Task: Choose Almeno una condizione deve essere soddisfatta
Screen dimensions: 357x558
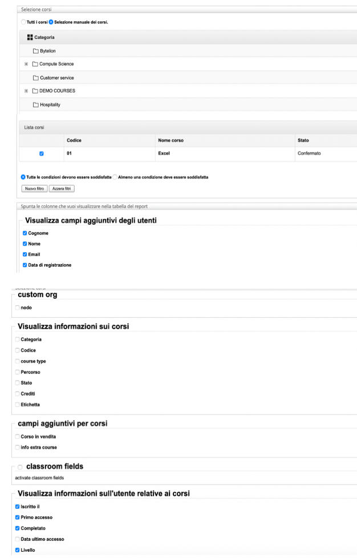Action: pos(115,177)
